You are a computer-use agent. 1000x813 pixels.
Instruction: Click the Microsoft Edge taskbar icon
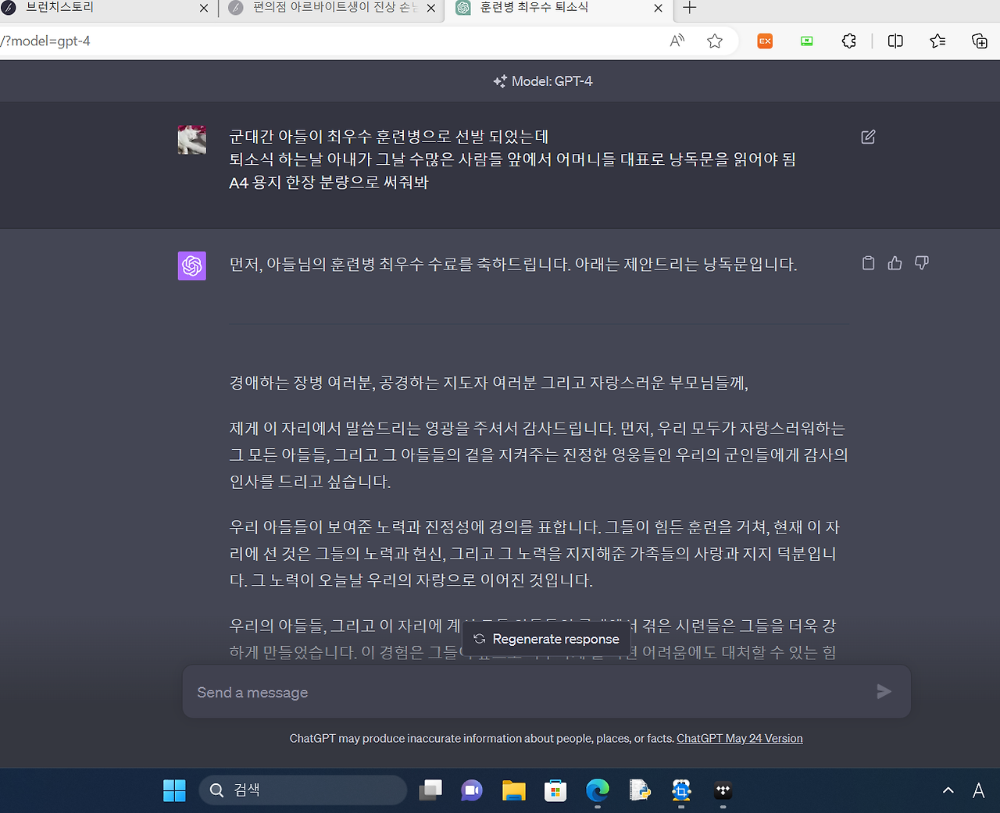(x=598, y=790)
